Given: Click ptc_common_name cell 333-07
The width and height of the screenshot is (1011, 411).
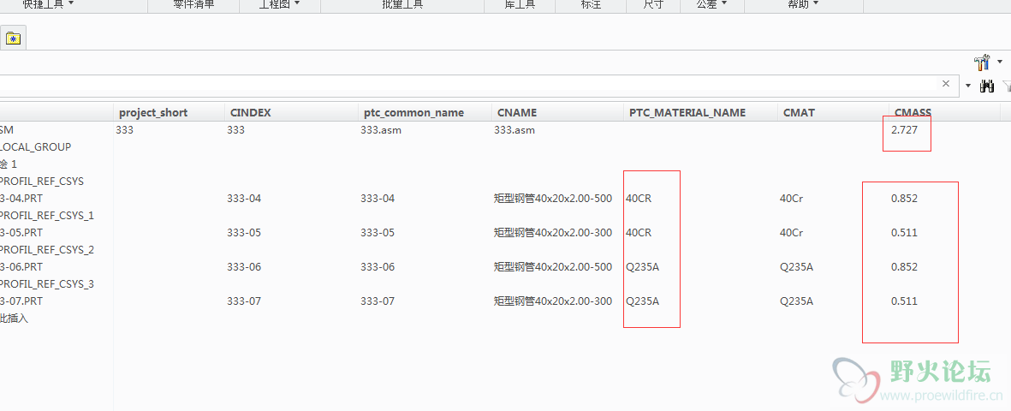Looking at the screenshot, I should [x=378, y=301].
